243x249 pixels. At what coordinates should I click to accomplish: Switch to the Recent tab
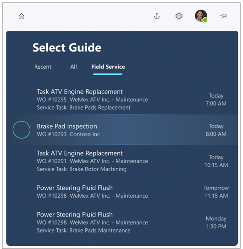tap(43, 66)
